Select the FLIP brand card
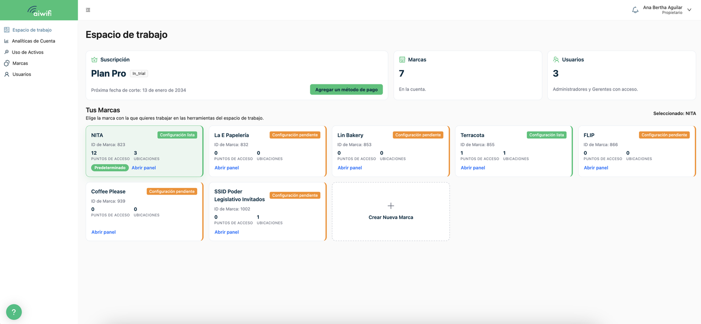Image resolution: width=701 pixels, height=324 pixels. pos(636,151)
